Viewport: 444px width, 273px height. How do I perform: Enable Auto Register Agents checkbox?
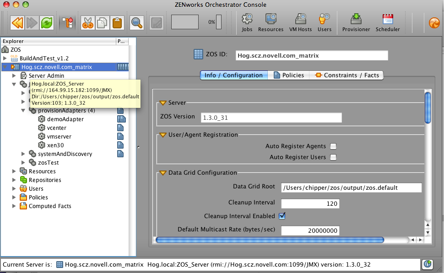coord(333,146)
